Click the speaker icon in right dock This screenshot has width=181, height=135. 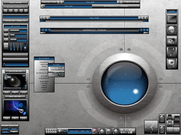tap(172, 63)
